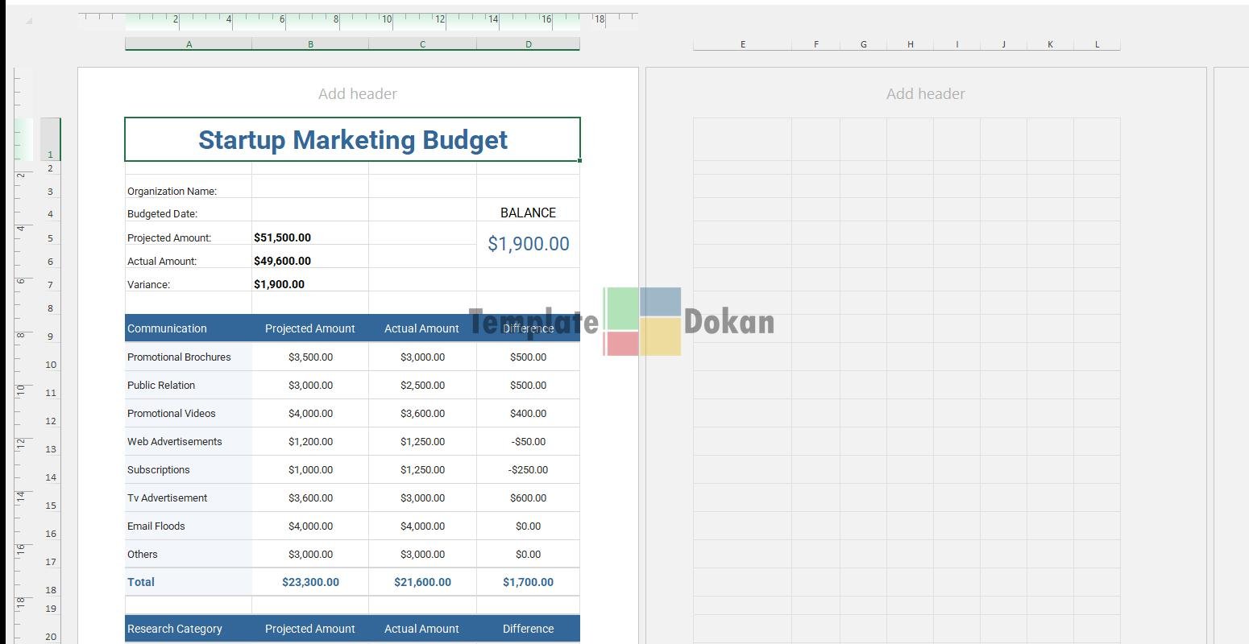Click Add header on second page
The width and height of the screenshot is (1249, 644).
point(925,94)
